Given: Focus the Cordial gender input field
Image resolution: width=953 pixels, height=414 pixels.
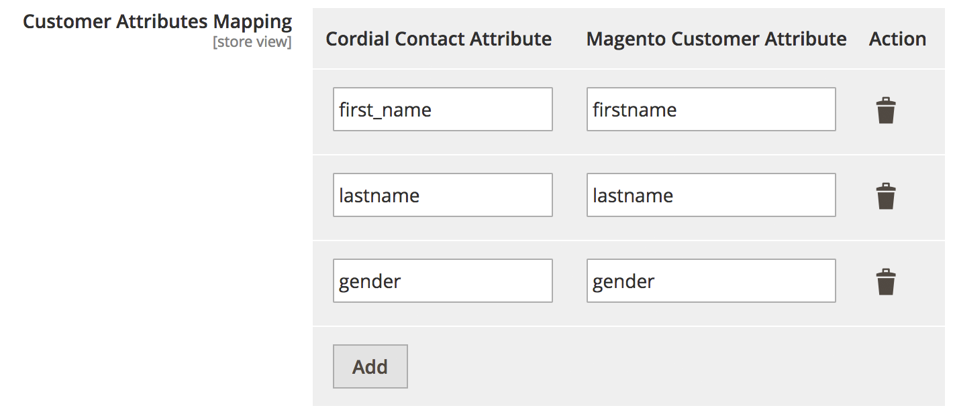Looking at the screenshot, I should click(443, 281).
